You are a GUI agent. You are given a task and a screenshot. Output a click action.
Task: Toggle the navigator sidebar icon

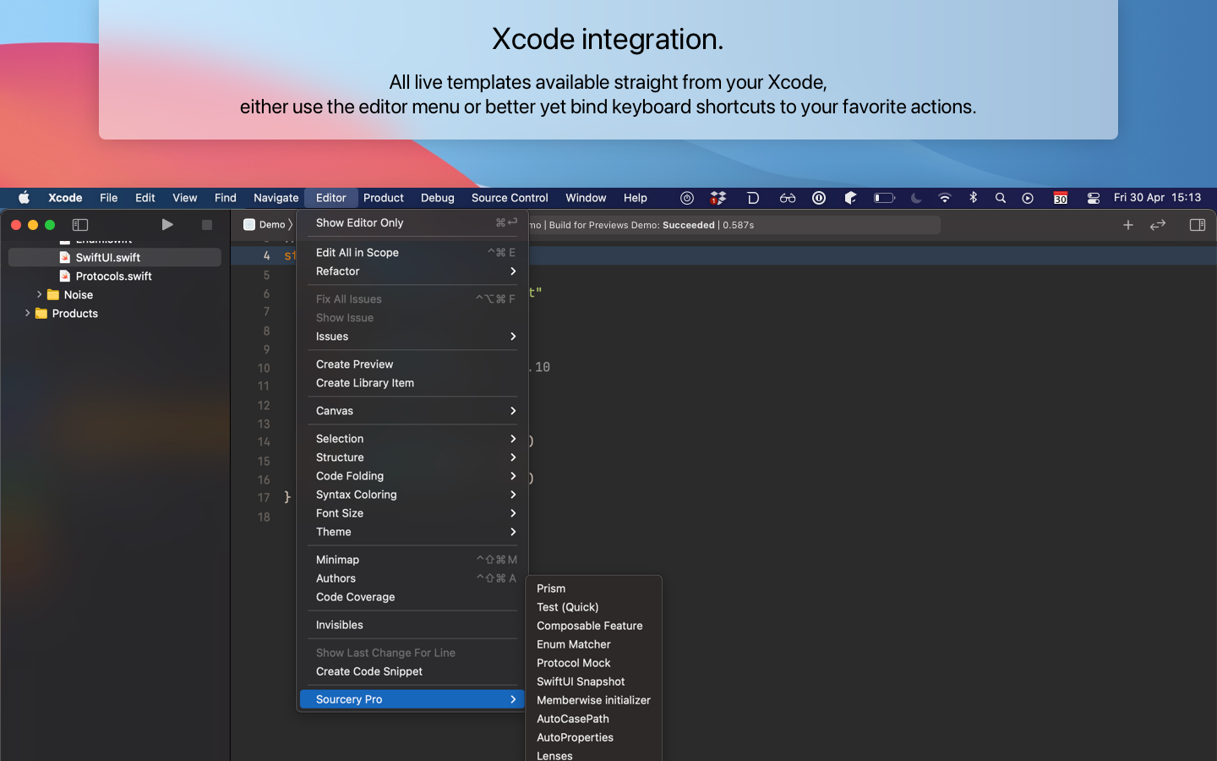[80, 224]
